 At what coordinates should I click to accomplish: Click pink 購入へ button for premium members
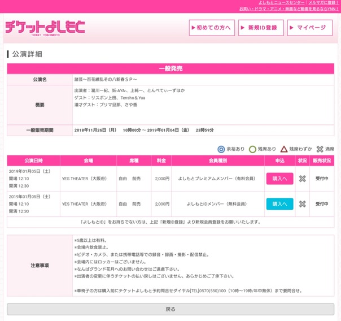coord(279,179)
